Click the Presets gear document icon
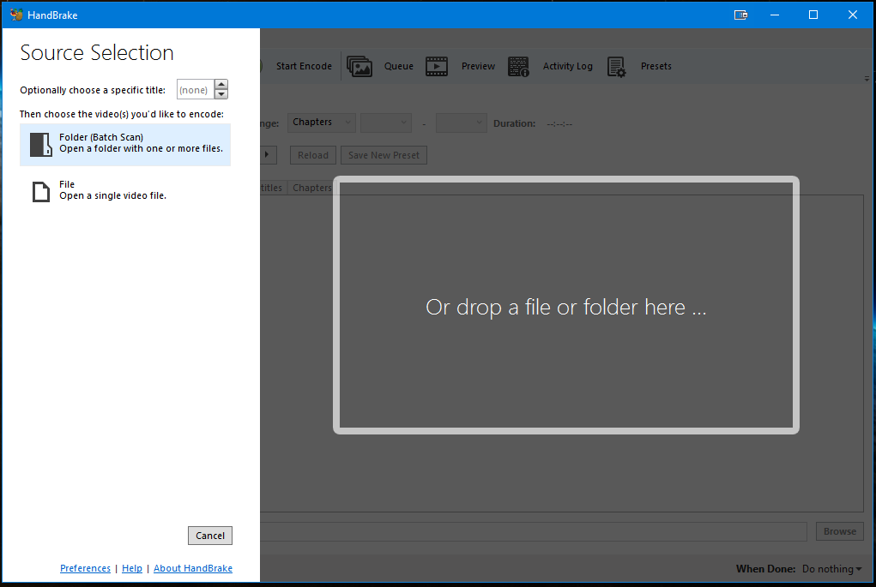The width and height of the screenshot is (876, 587). pyautogui.click(x=616, y=67)
